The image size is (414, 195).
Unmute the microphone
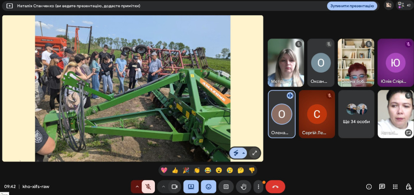(x=148, y=187)
